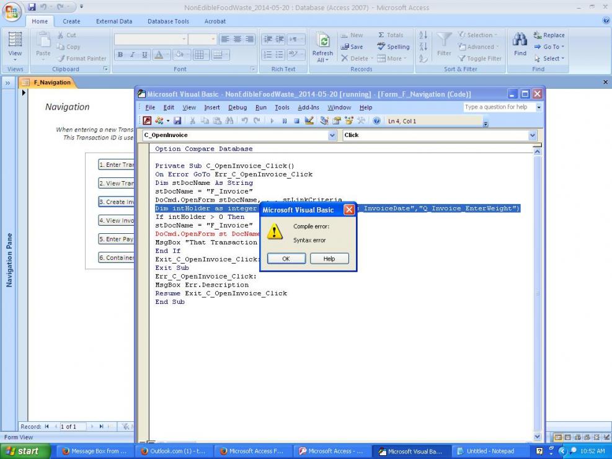The image size is (612, 459).
Task: Switch to the Create ribbon tab
Action: 71,22
